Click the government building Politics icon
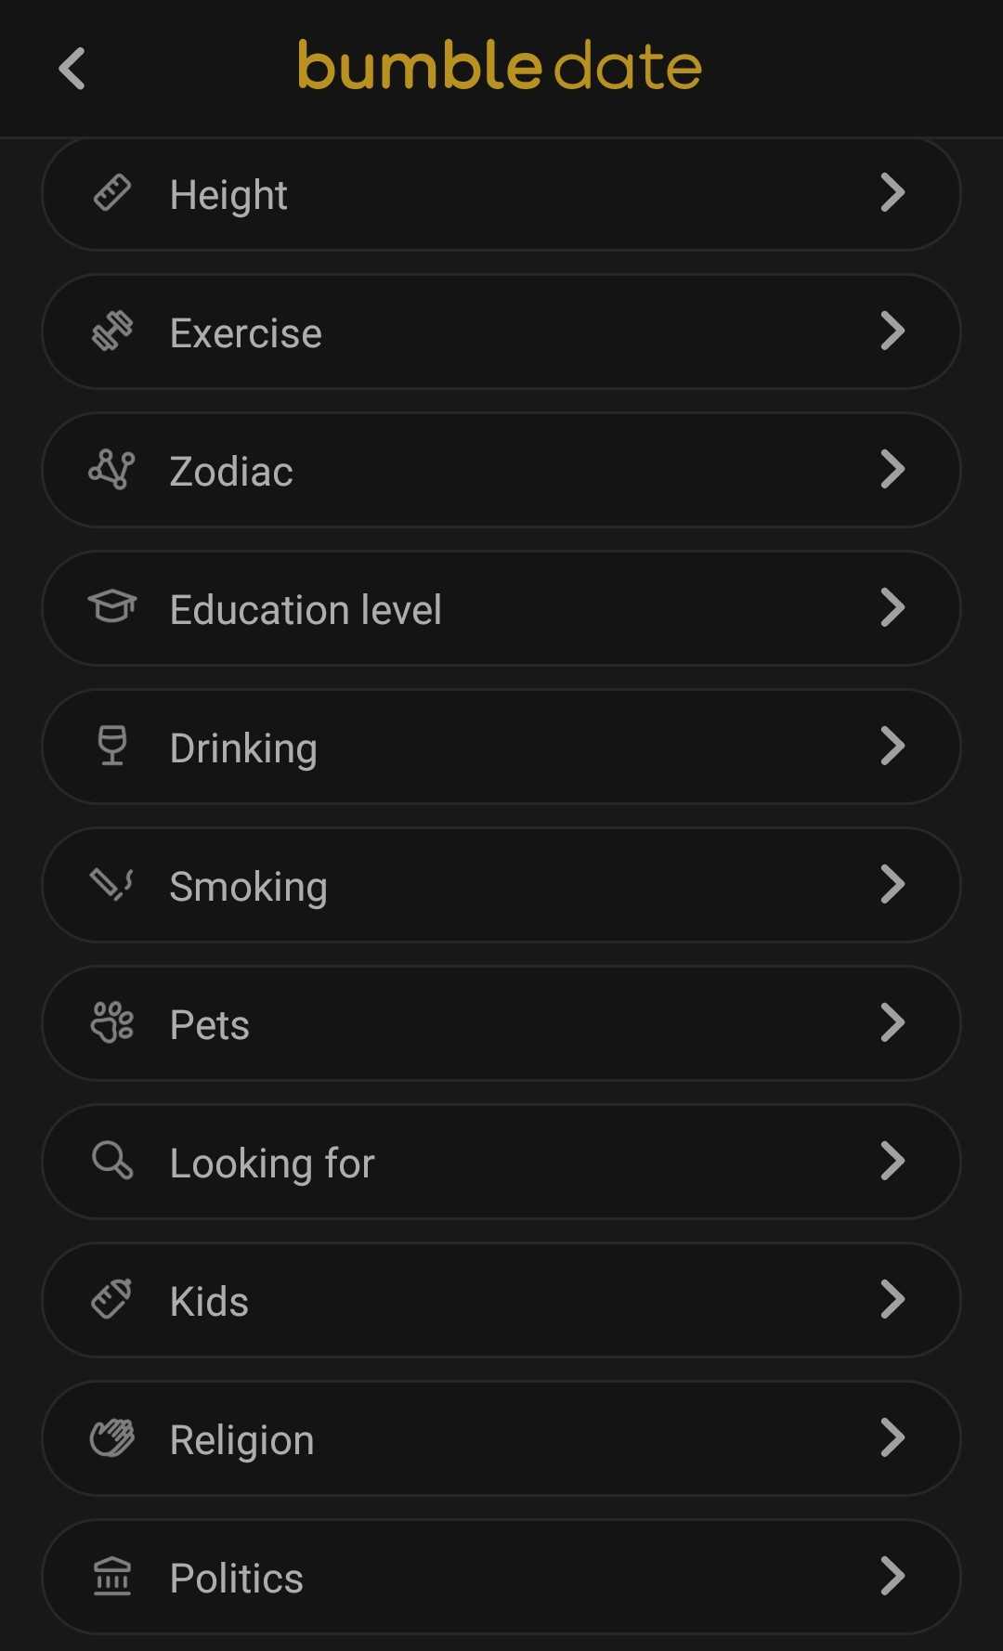The image size is (1003, 1651). (x=112, y=1577)
